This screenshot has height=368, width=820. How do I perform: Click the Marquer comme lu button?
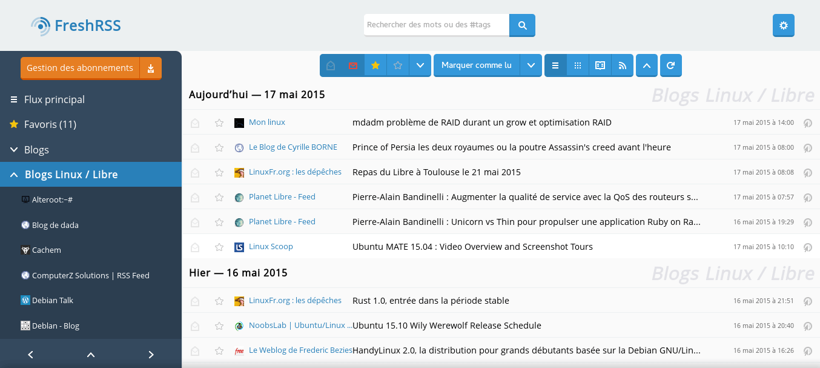(477, 65)
